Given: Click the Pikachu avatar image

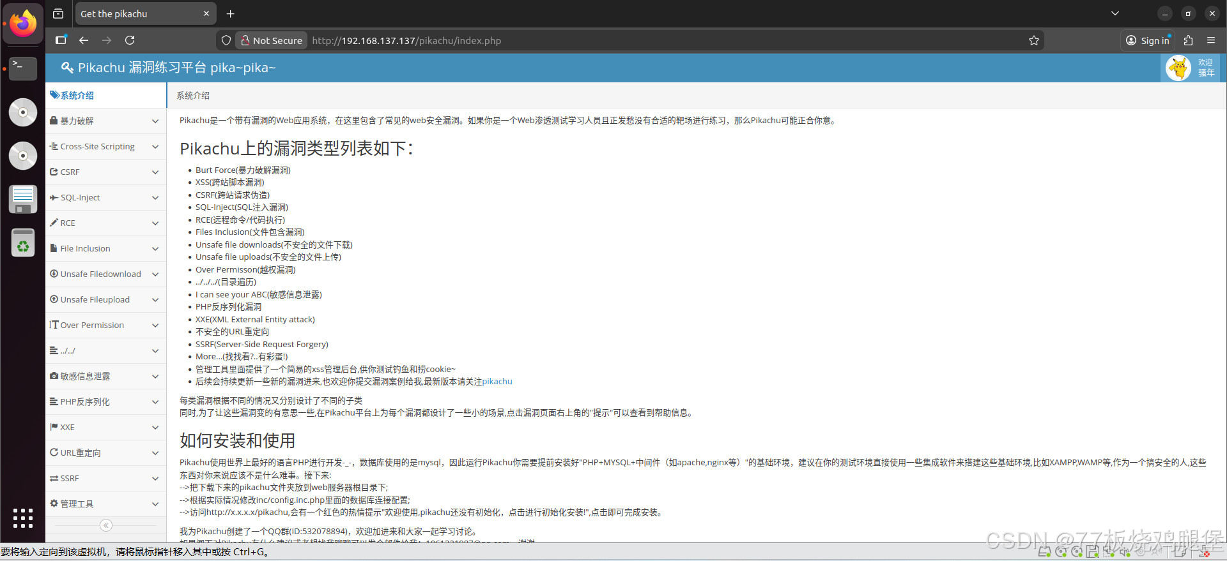Looking at the screenshot, I should coord(1178,68).
